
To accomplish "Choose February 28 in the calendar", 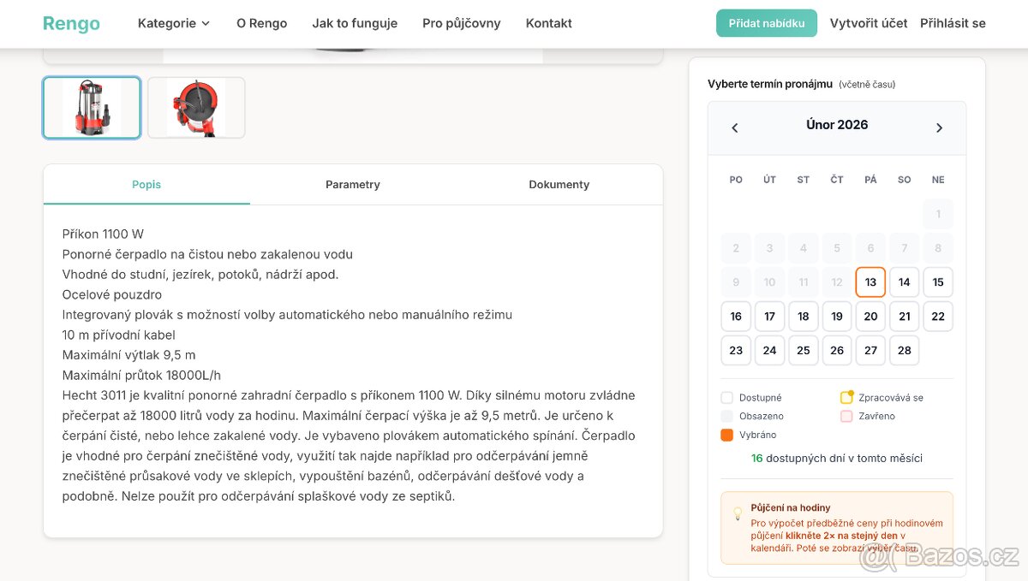I will pyautogui.click(x=904, y=351).
